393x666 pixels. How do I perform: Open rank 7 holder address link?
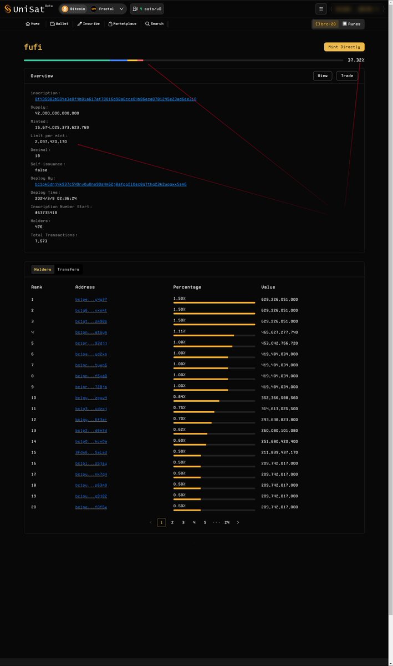click(91, 365)
